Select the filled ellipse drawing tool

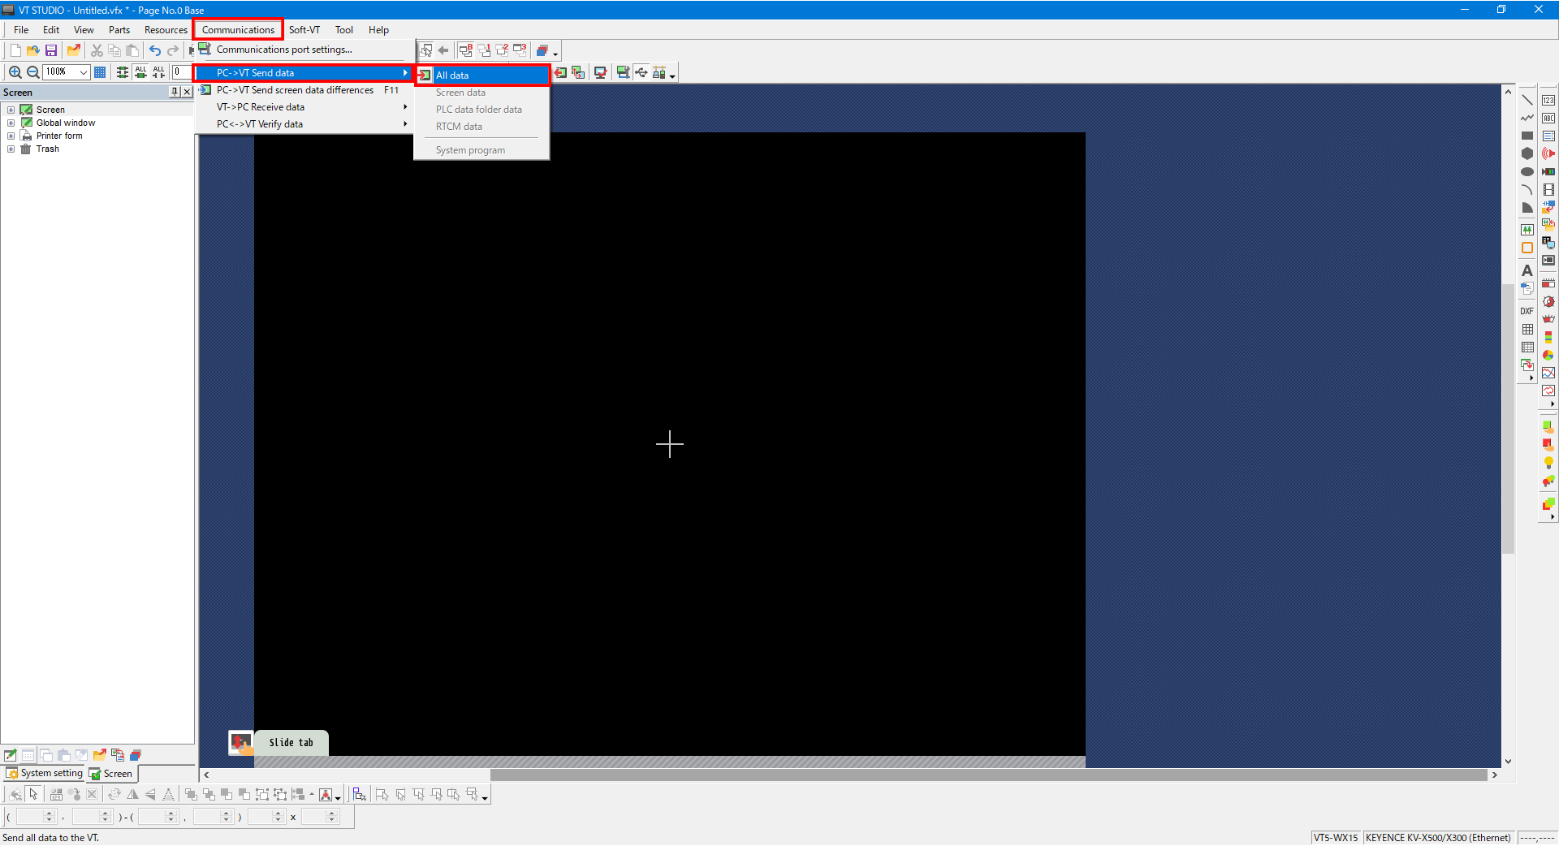(1527, 171)
